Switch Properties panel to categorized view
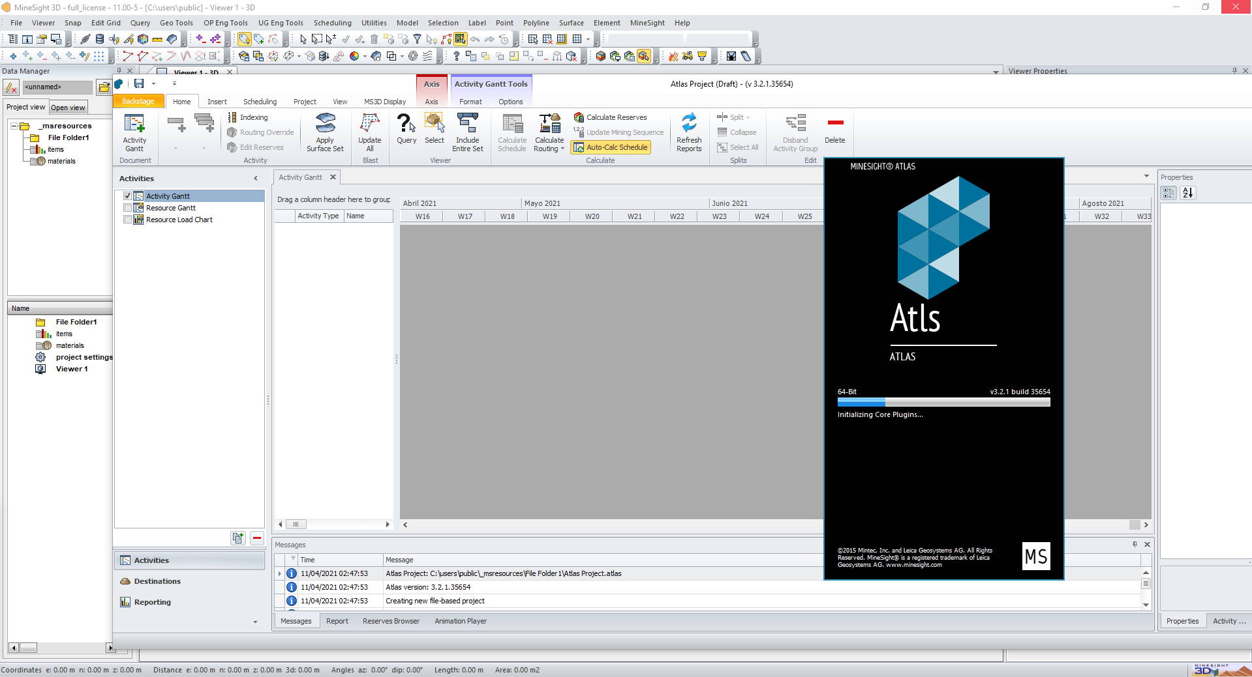 point(1168,193)
